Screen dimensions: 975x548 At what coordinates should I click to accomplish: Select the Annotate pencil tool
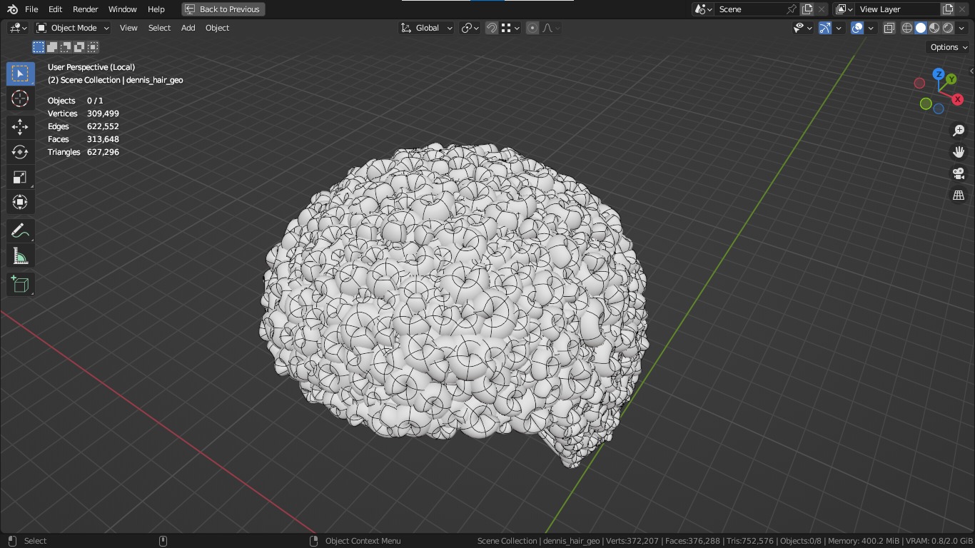click(20, 230)
